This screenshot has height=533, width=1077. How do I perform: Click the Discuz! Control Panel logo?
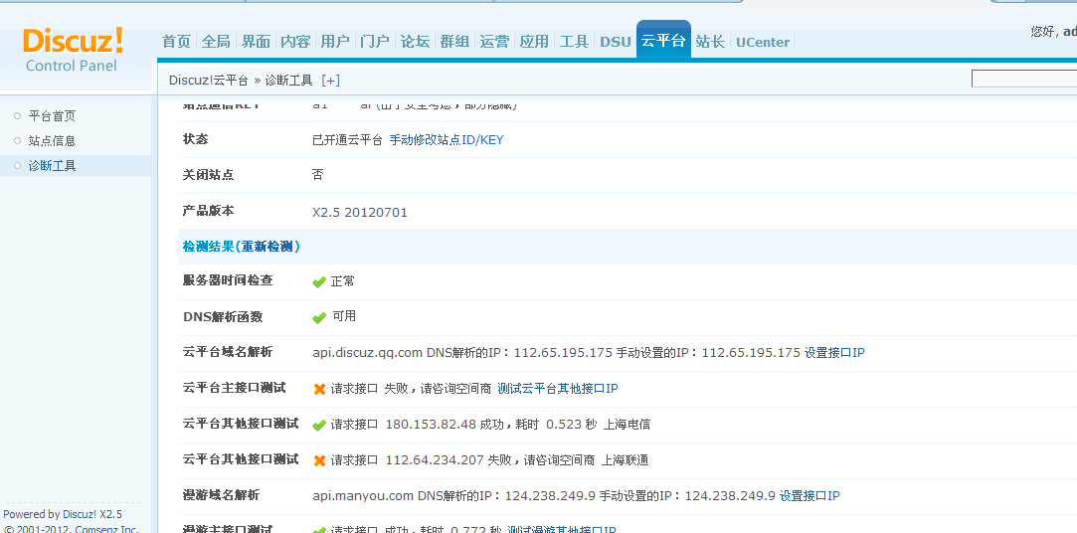pyautogui.click(x=74, y=50)
